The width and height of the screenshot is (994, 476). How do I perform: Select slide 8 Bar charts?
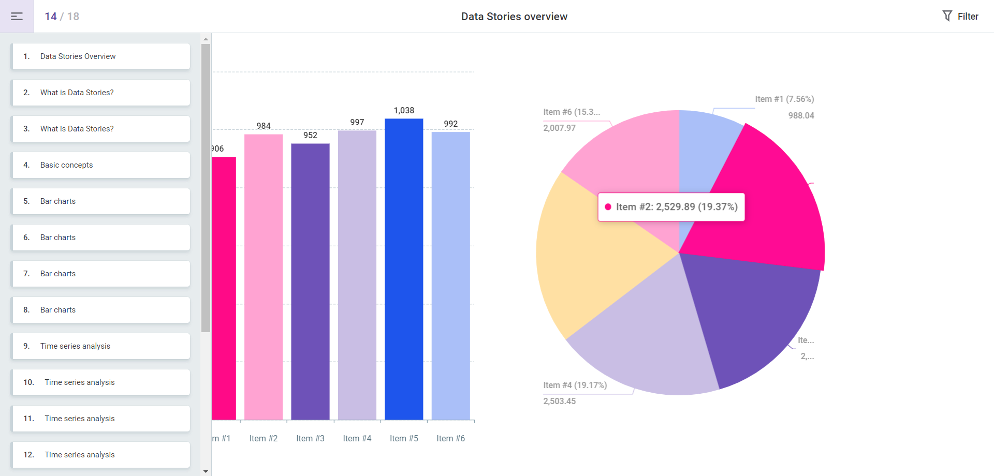[100, 309]
